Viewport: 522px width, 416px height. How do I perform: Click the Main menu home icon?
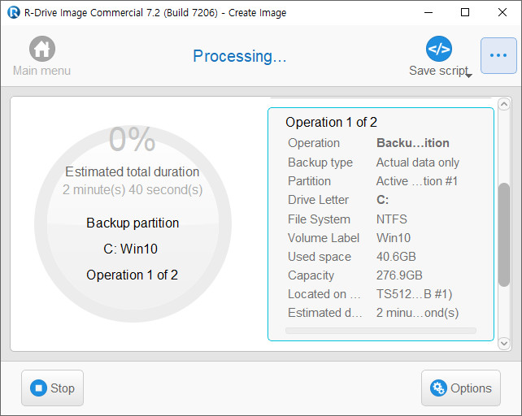(x=42, y=49)
